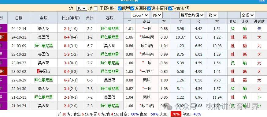Click the 让球 column header
The width and height of the screenshot is (267, 117).
[245, 21]
